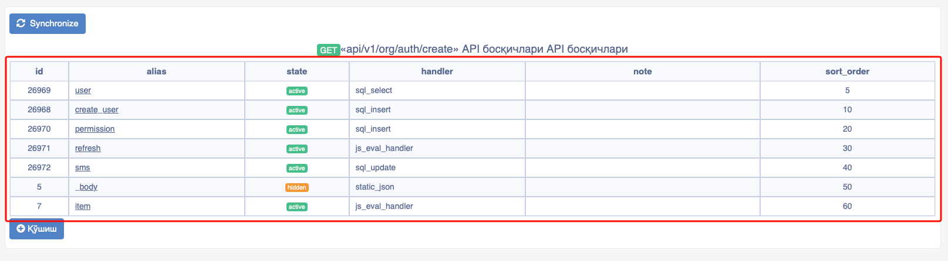Image resolution: width=948 pixels, height=261 pixels.
Task: Click the active badge in permission row
Action: coord(297,129)
